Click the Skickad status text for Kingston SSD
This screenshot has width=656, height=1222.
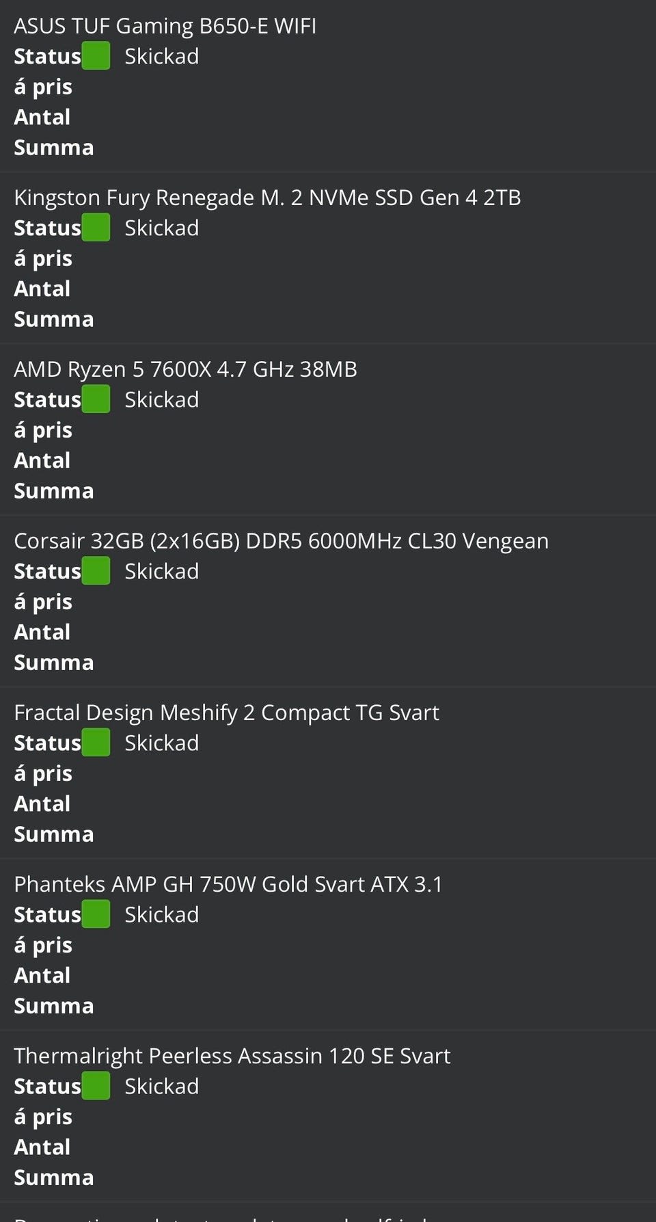coord(161,228)
